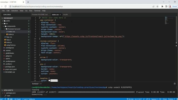Click the EXPLORER panel header
178x100 pixels.
pyautogui.click(x=7, y=15)
